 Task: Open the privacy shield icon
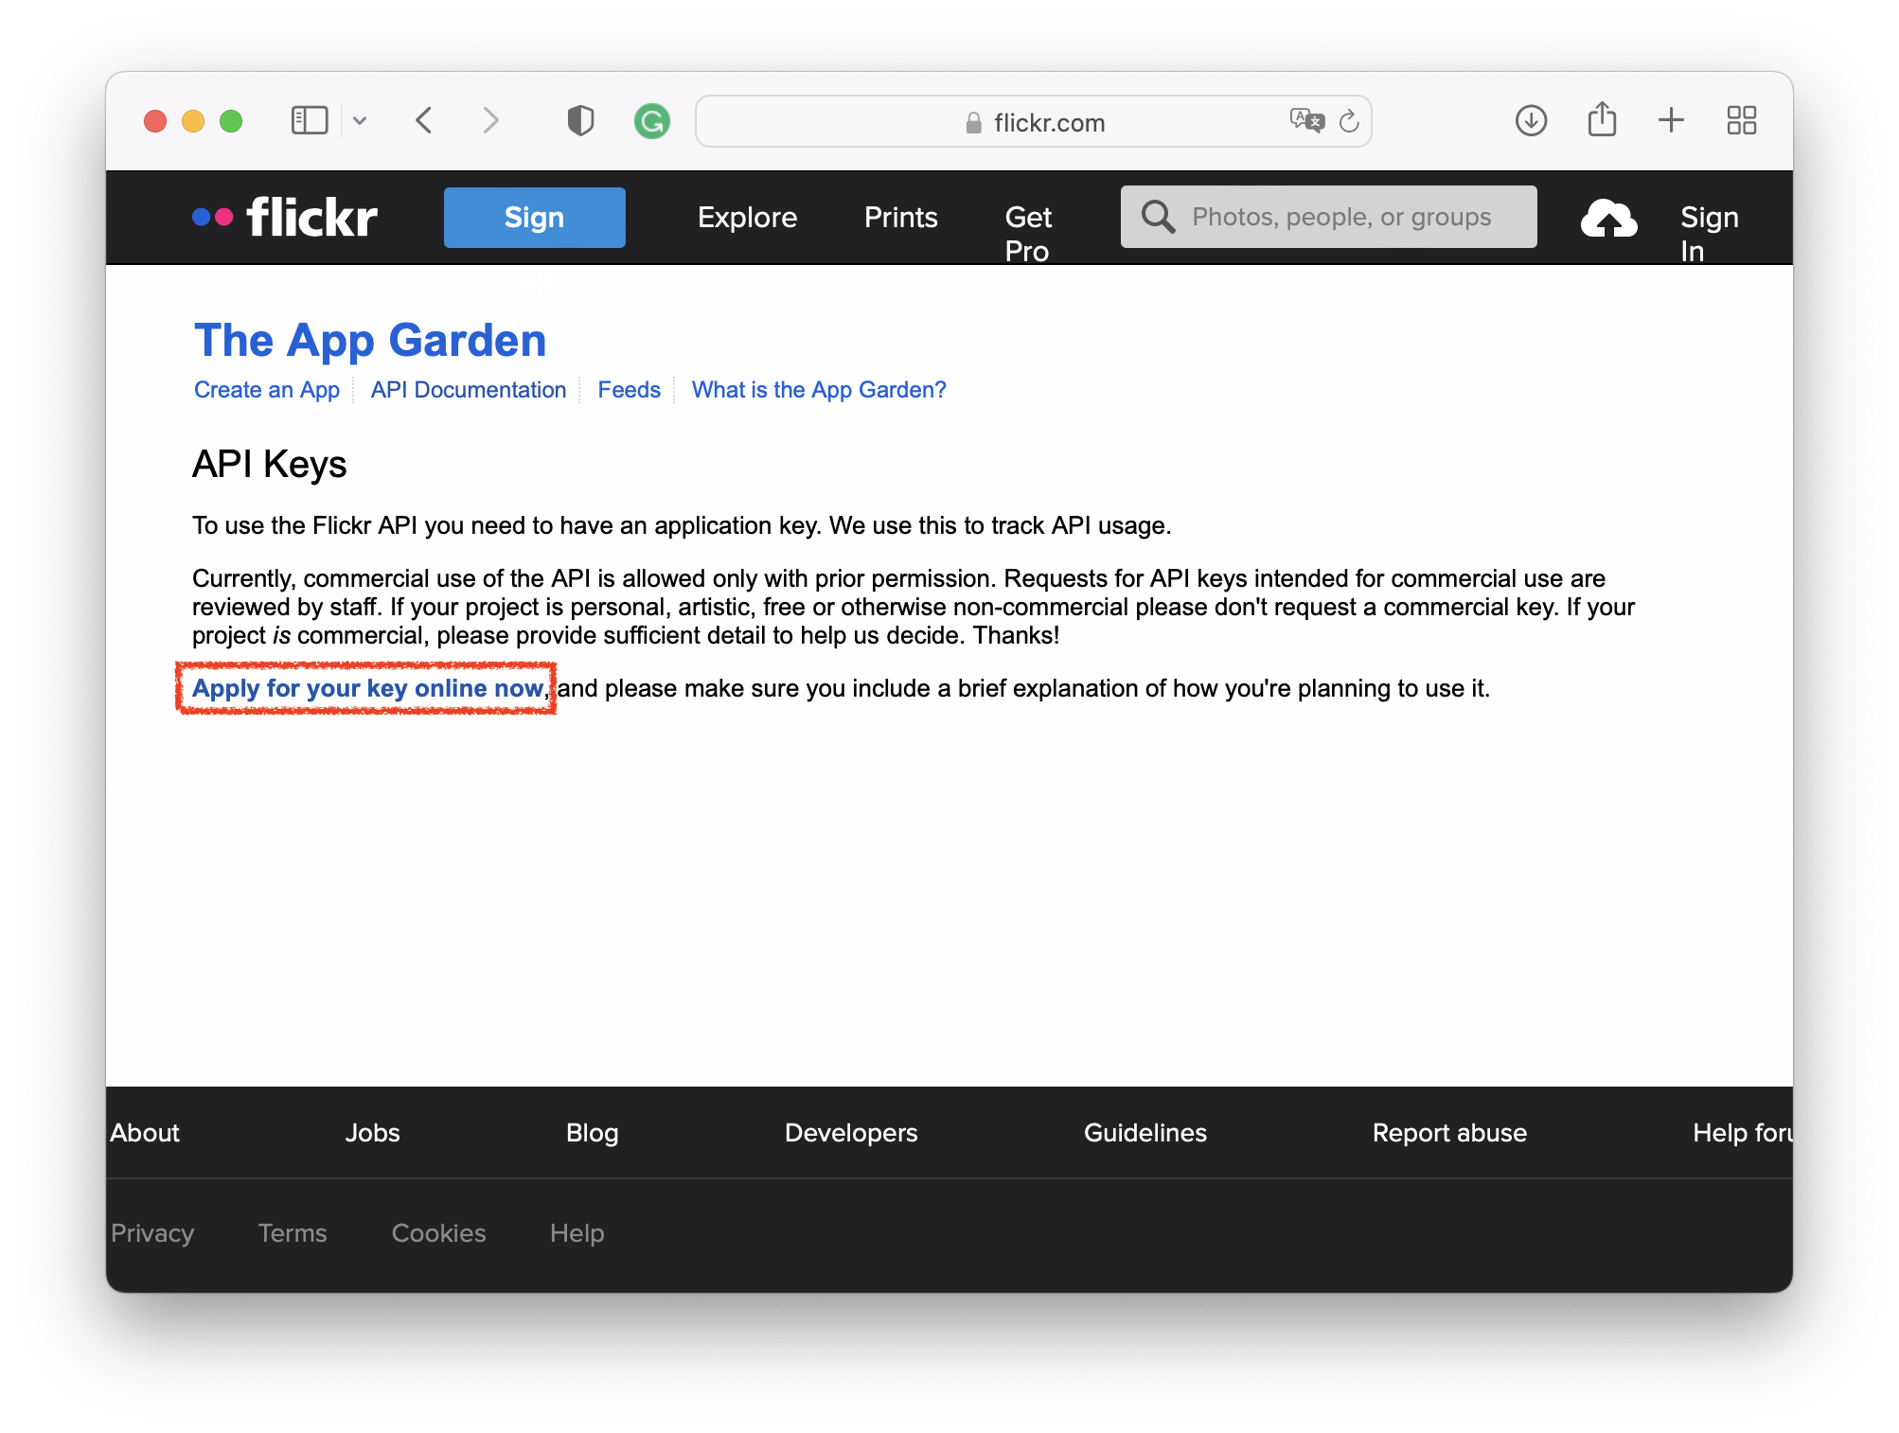580,121
